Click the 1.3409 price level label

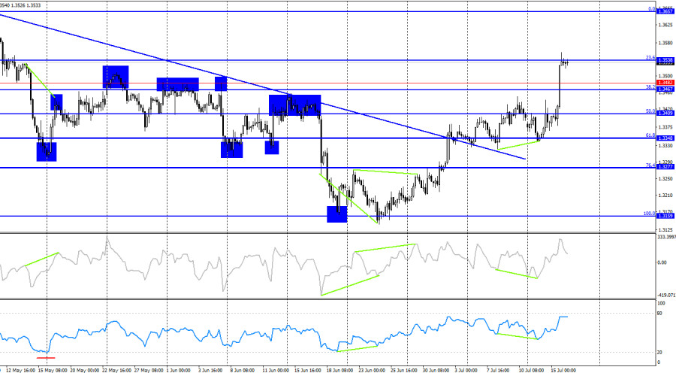point(665,113)
